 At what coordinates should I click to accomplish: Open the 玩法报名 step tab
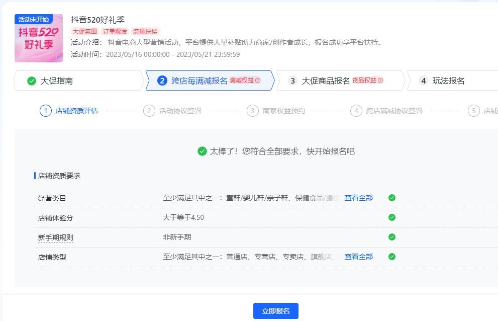pyautogui.click(x=453, y=81)
